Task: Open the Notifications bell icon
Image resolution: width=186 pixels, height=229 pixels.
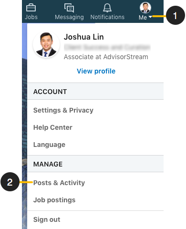Action: coord(107,8)
